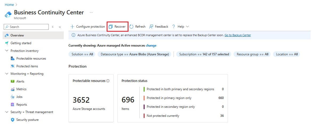Click the Security posture shield icon

(x=13, y=120)
